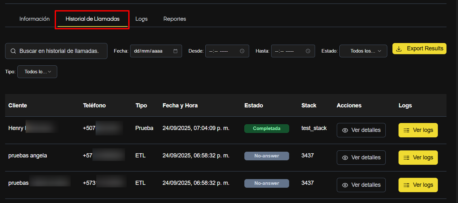The image size is (458, 203).
Task: Expand the Tipo filter dropdown
Action: (x=37, y=72)
